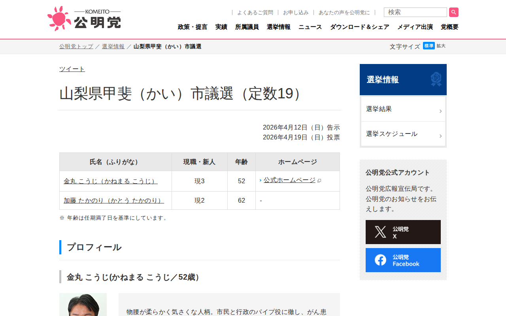
Task: Click chevron arrow beside 選挙スケジュール
Action: (440, 136)
